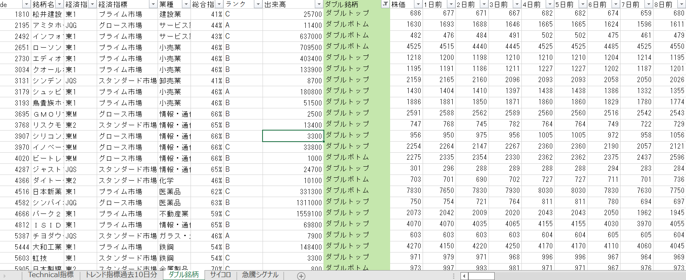Viewport: 686px width, 280px height.
Task: Open the filter dropdown for the 1日前 column
Action: pos(451,4)
